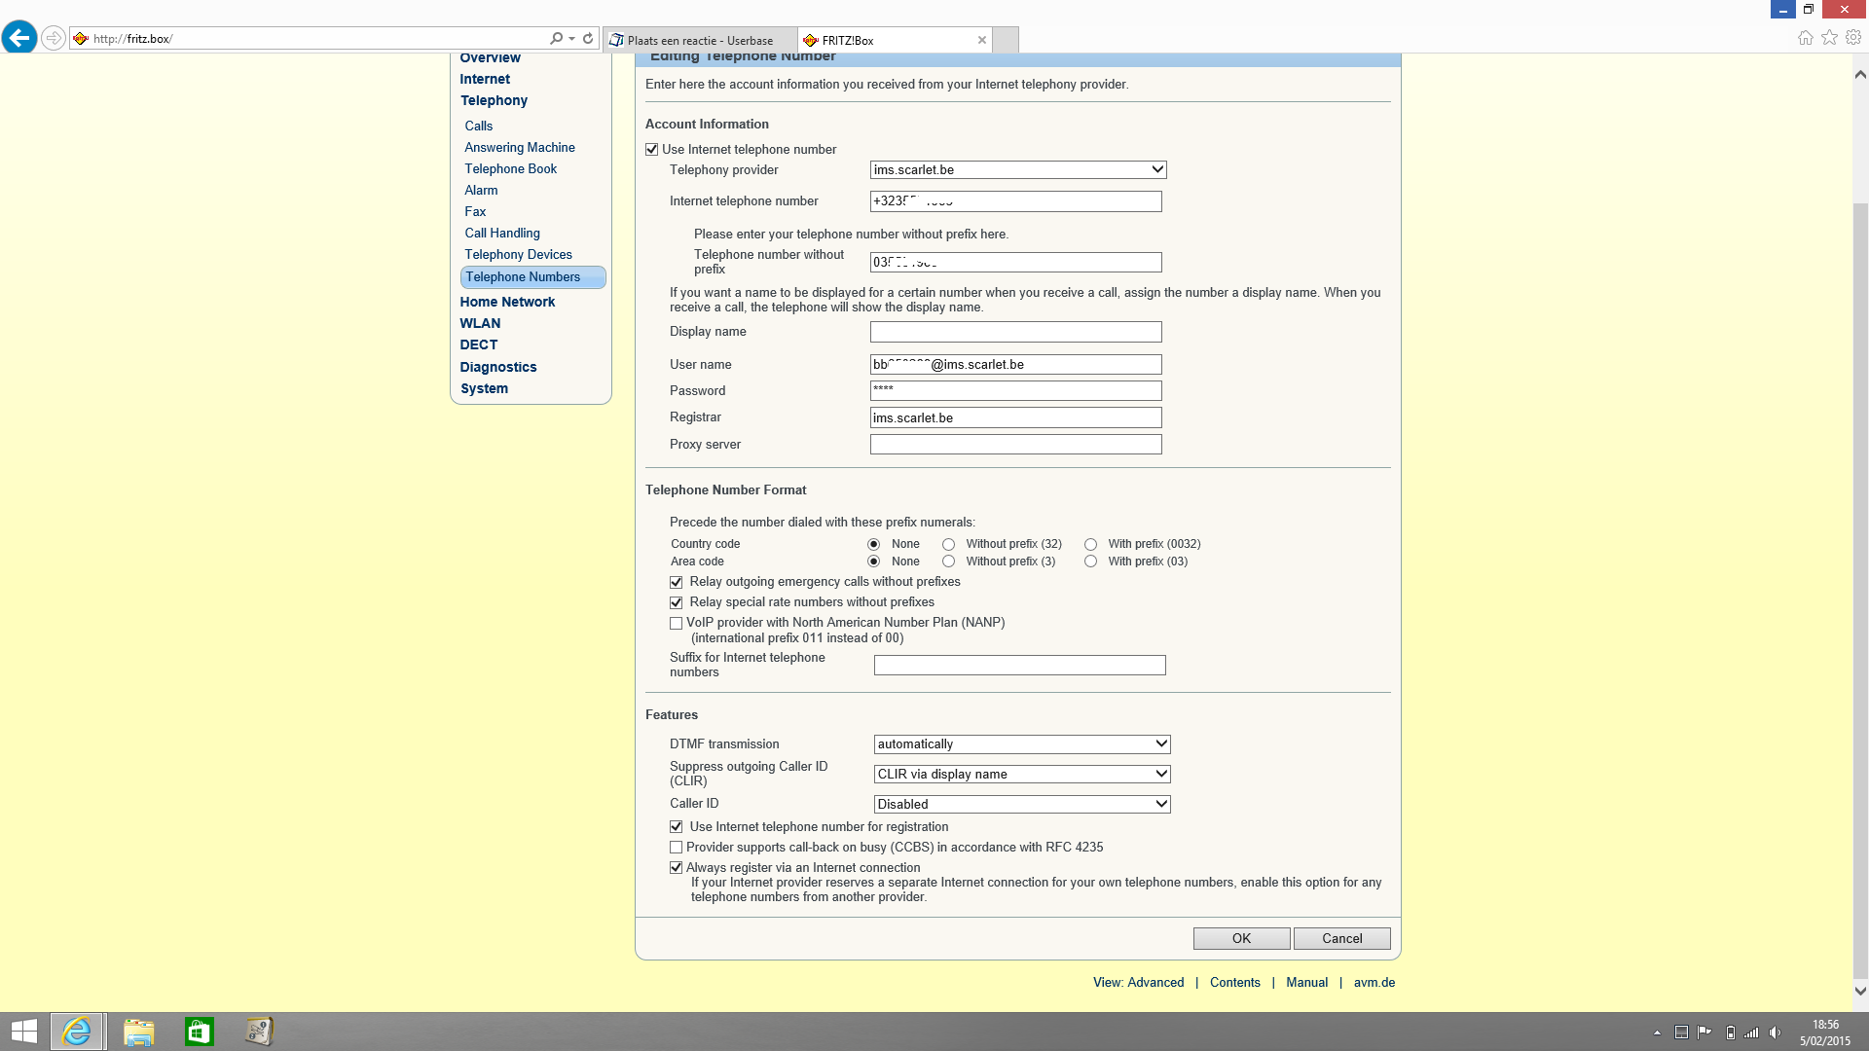Click the volume speaker tray icon
The image size is (1869, 1051).
point(1775,1033)
